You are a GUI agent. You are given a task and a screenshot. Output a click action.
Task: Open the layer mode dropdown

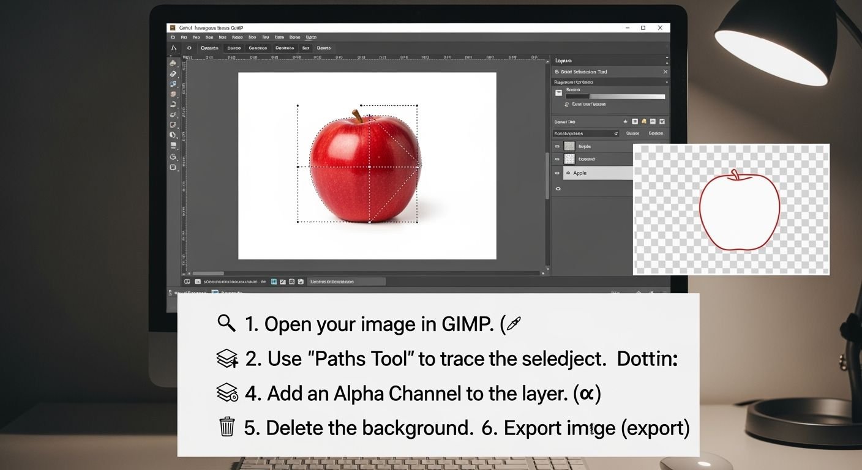click(586, 133)
